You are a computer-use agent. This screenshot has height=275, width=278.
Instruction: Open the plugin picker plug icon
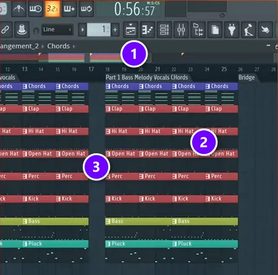tap(232, 30)
